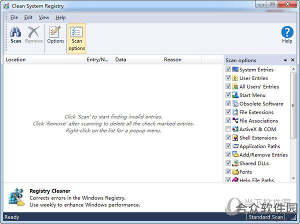Uncheck the File Associations checkbox
The image size is (300, 224).
[x=228, y=120]
